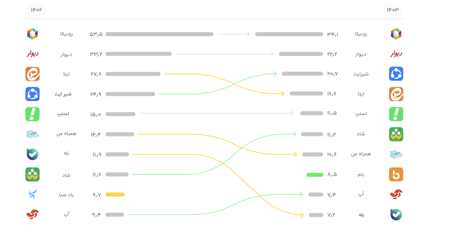Click the Hamrah-e Man icon in the 1403 column

396,154
